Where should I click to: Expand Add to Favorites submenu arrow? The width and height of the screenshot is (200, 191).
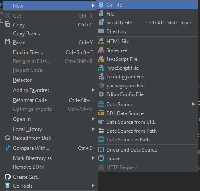point(93,90)
